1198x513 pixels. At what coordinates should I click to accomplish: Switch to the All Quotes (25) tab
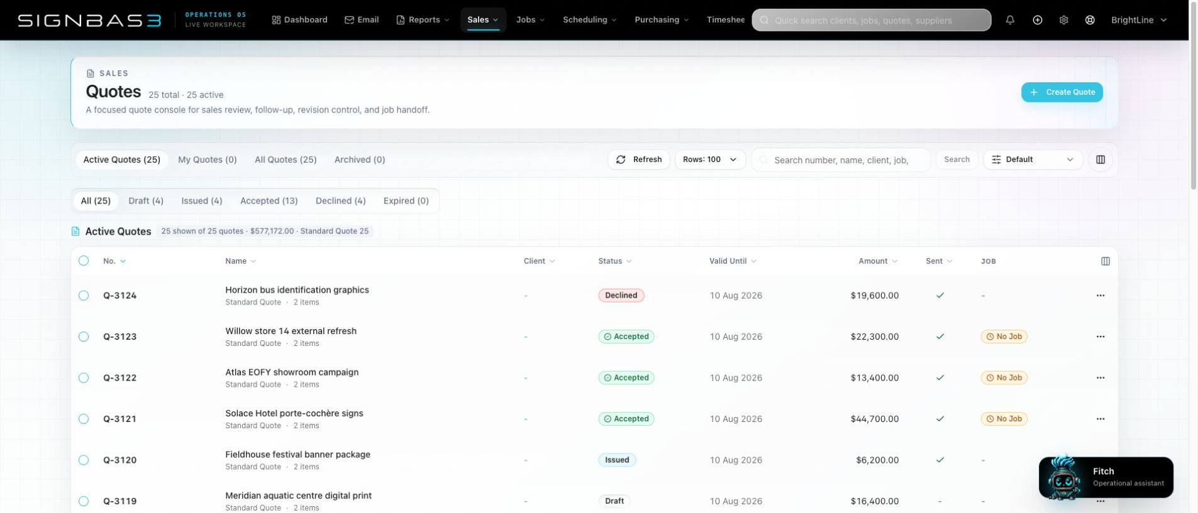[x=286, y=159]
